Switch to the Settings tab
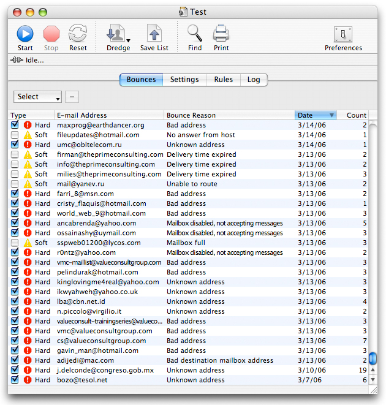This screenshot has width=386, height=405. (184, 80)
